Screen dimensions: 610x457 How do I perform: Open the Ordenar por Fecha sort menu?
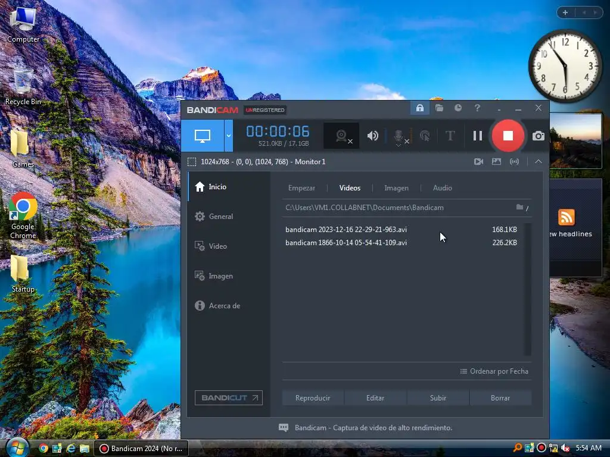tap(494, 371)
